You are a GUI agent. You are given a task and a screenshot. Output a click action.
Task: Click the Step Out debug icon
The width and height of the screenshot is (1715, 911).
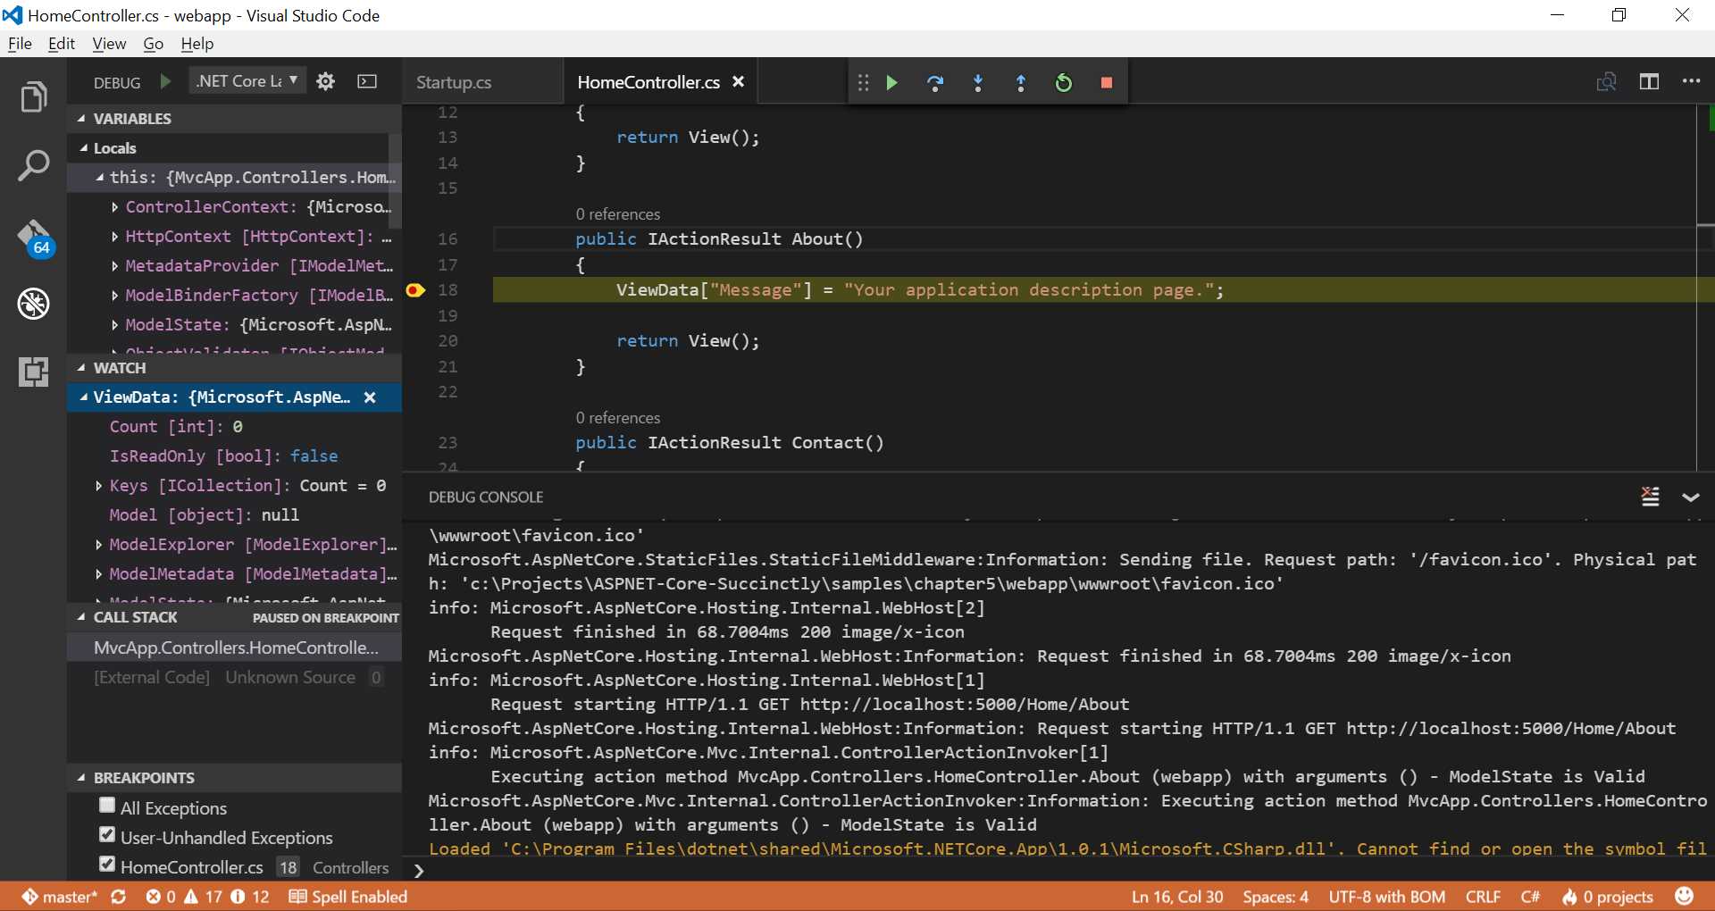tap(1021, 82)
